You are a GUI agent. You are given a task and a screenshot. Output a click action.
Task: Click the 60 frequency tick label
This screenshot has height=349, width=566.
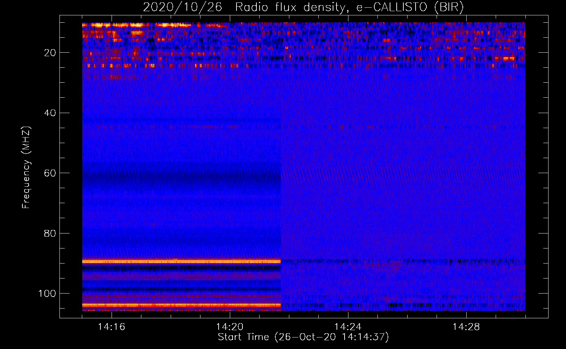[x=50, y=173]
